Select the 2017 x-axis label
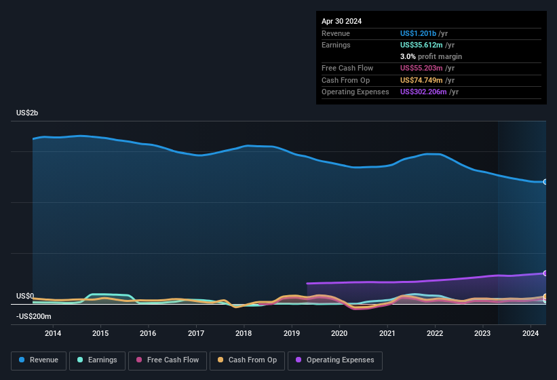 (x=196, y=333)
